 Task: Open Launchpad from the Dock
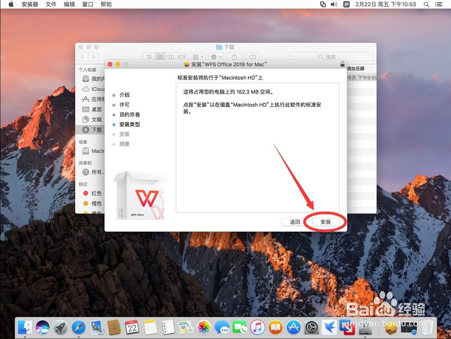(x=60, y=327)
